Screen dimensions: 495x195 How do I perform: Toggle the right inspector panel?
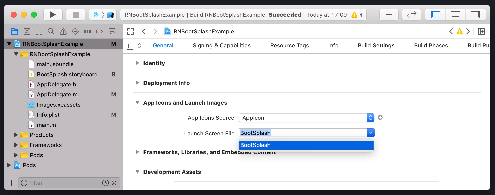click(x=475, y=15)
